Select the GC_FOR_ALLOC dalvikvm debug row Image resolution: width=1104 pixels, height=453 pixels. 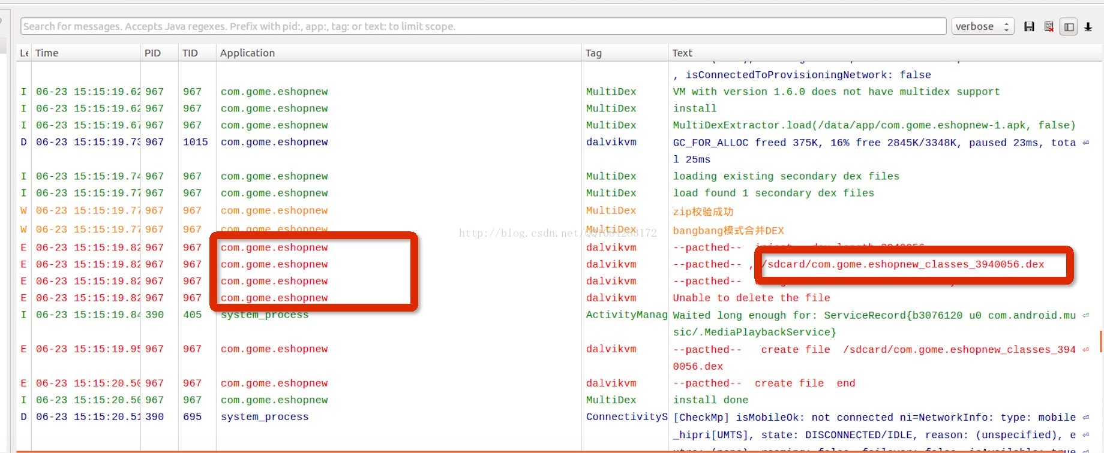coord(558,150)
